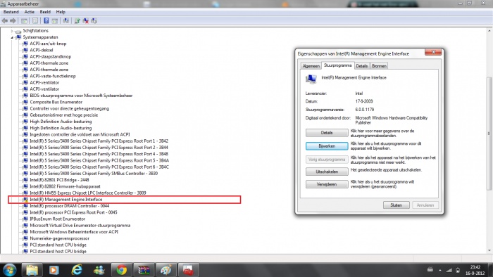493x277 pixels.
Task: Select Numerieke-gegevensprocessor device
Action: click(60, 238)
